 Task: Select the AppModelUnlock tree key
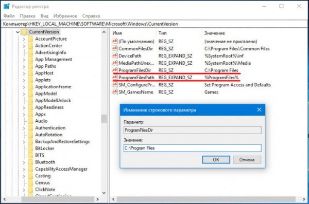[53, 101]
